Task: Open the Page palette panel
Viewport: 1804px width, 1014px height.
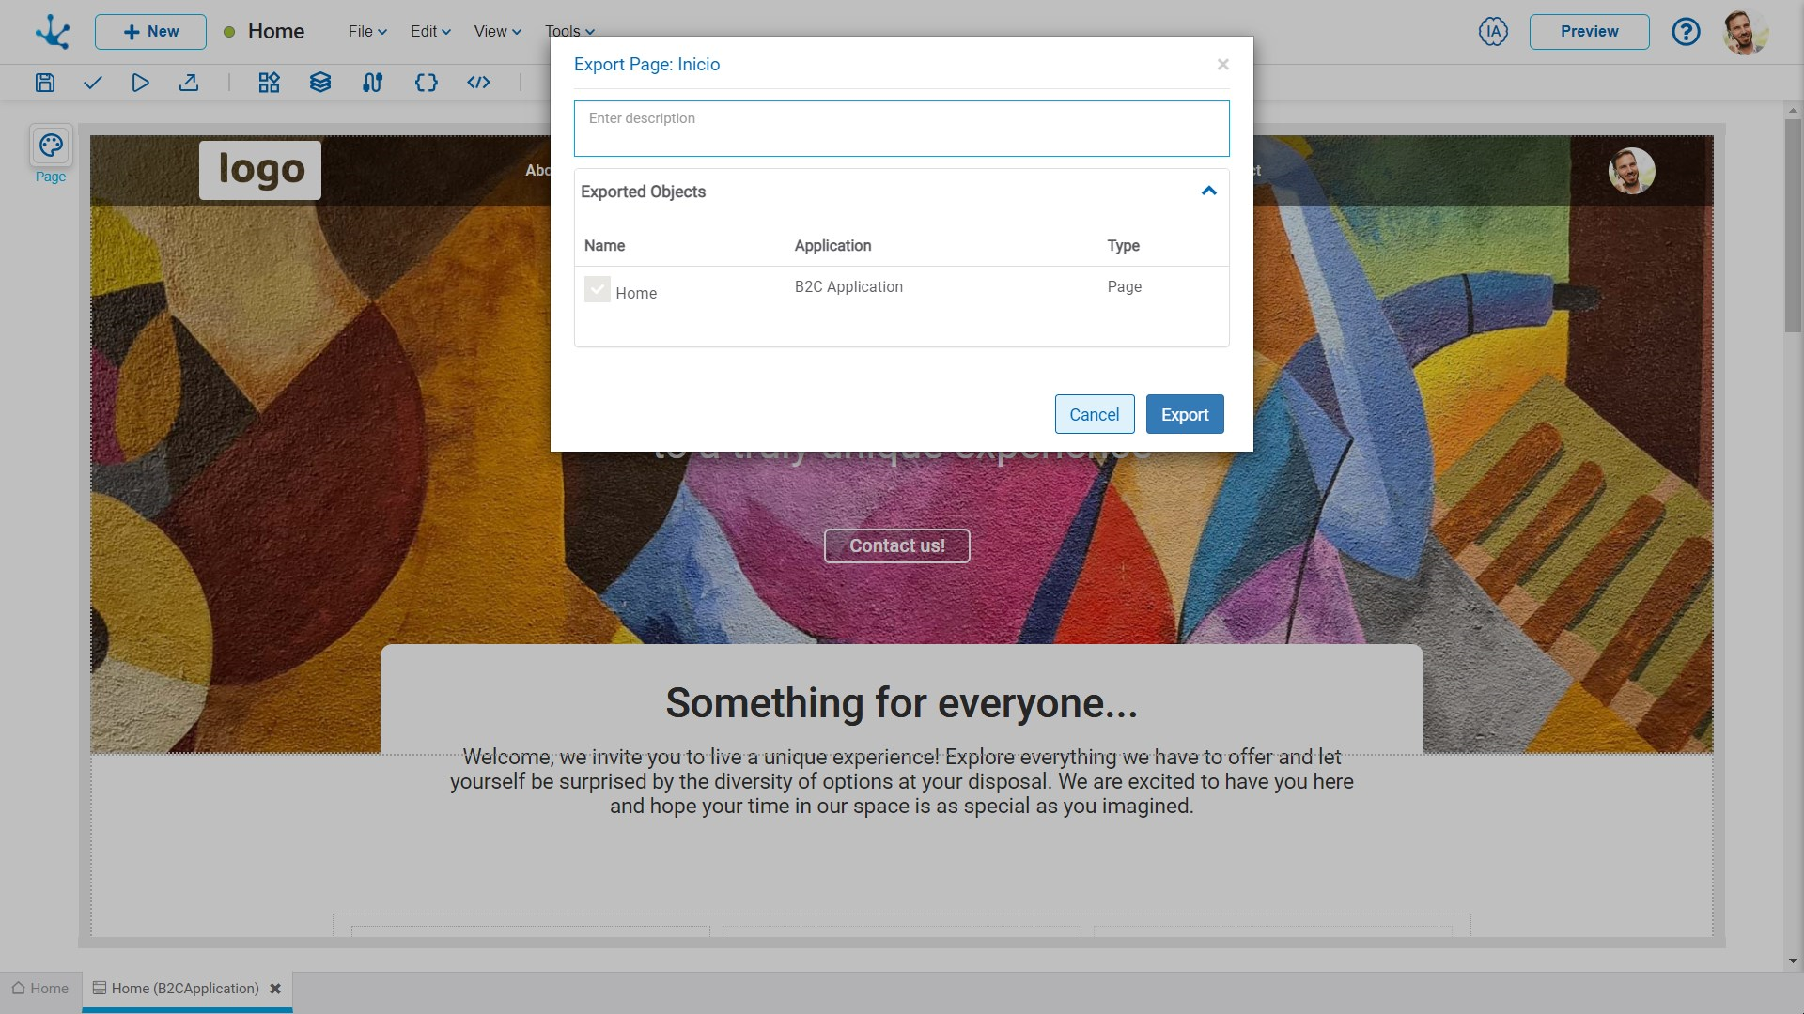Action: pos(51,146)
